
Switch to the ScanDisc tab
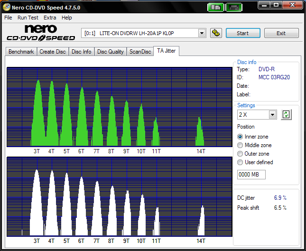[140, 52]
